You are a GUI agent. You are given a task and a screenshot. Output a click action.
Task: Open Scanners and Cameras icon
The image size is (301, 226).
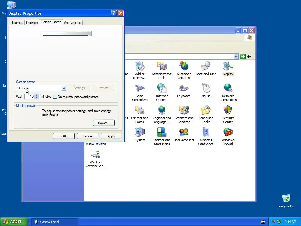(x=184, y=114)
